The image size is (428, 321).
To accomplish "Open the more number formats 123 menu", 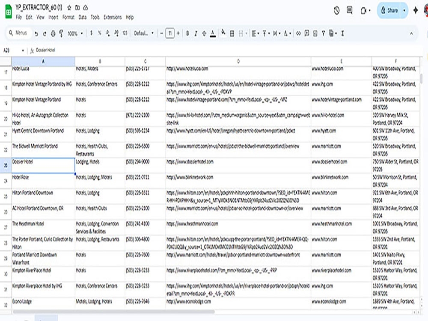I will [x=125, y=33].
